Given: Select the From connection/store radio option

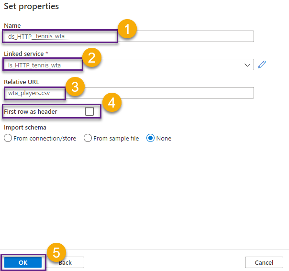Looking at the screenshot, I should pos(8,138).
